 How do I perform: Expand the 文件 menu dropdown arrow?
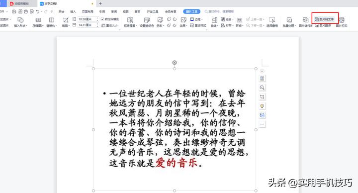point(7,11)
